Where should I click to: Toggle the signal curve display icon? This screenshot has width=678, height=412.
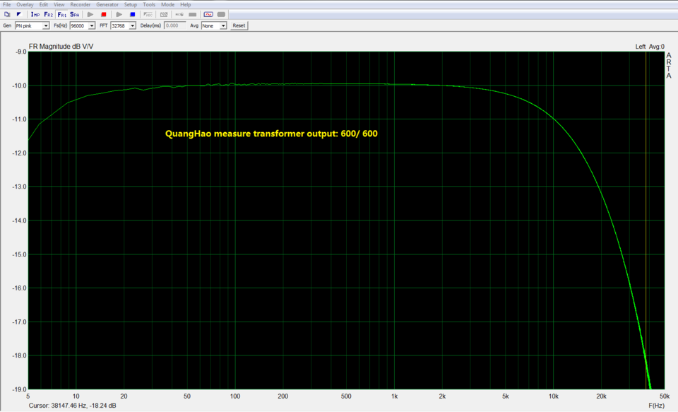208,14
